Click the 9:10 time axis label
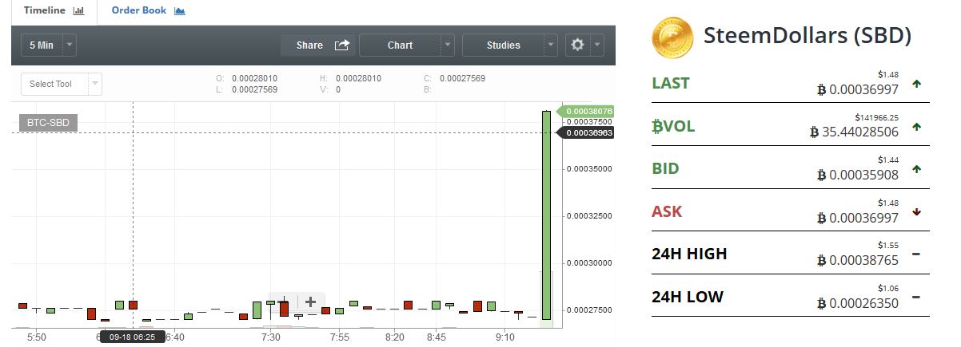The image size is (961, 347). point(505,337)
